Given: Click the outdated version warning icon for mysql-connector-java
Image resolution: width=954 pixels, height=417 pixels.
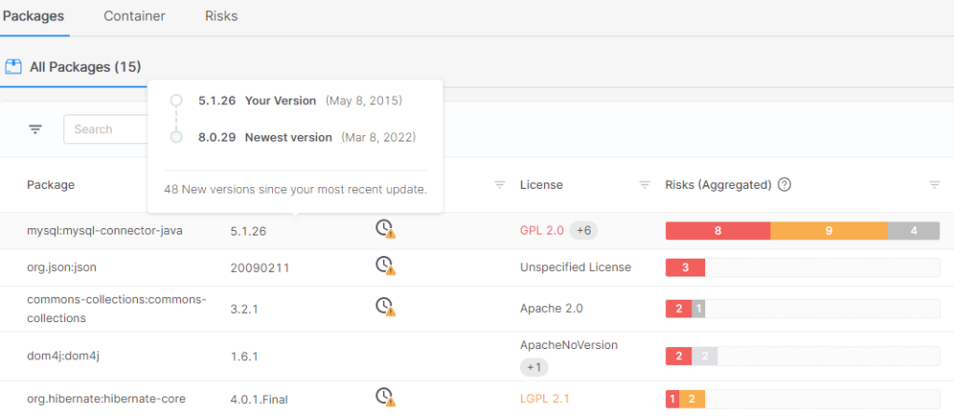Looking at the screenshot, I should click(x=386, y=229).
